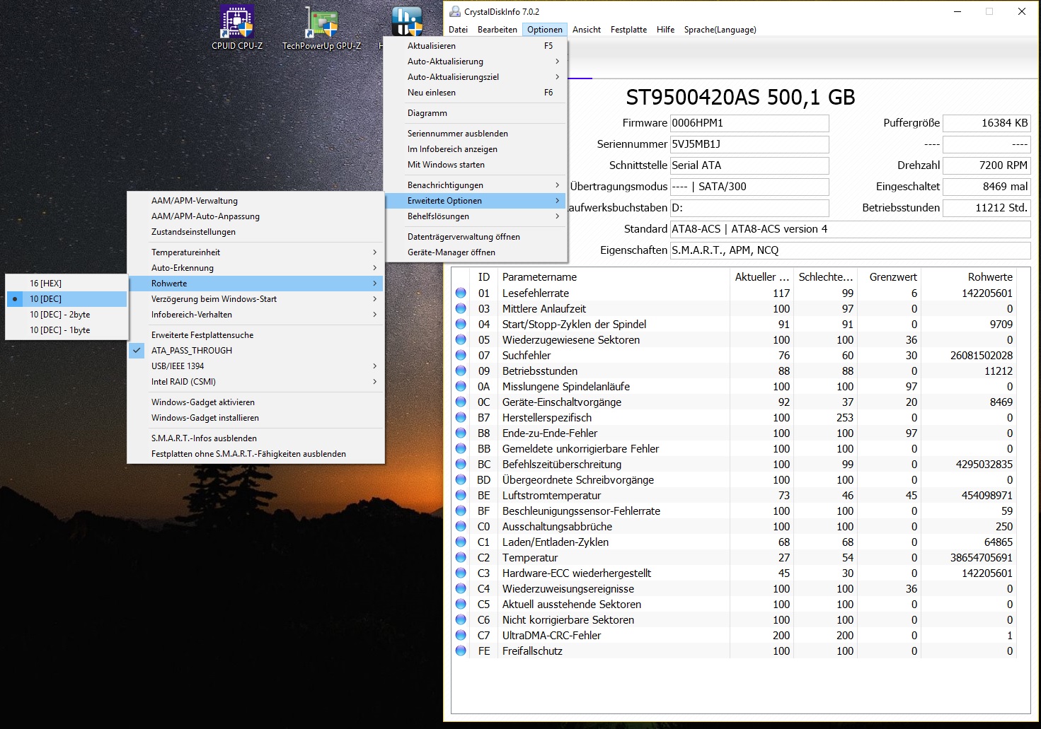This screenshot has width=1041, height=729.
Task: Click status orb for Herstellerspezifisch row
Action: pyautogui.click(x=461, y=417)
